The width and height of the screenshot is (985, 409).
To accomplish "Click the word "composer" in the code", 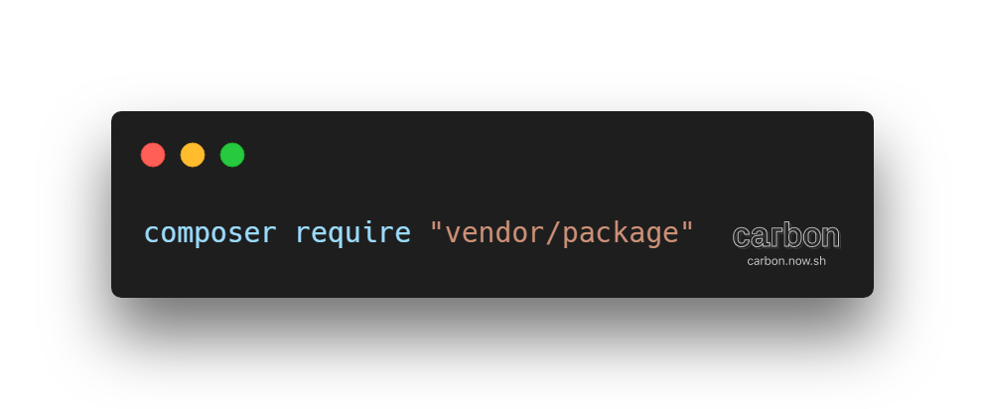I will click(210, 233).
